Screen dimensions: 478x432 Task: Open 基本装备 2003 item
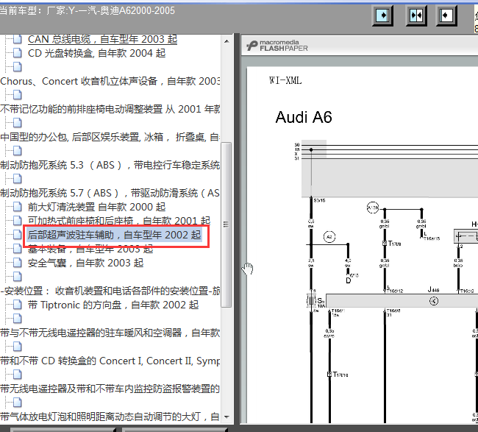point(90,249)
